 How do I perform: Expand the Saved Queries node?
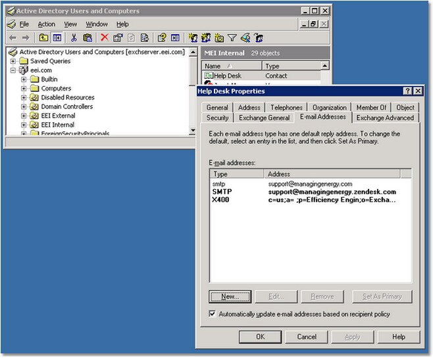[x=13, y=61]
